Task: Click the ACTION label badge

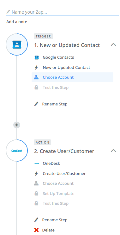Action: (43, 142)
